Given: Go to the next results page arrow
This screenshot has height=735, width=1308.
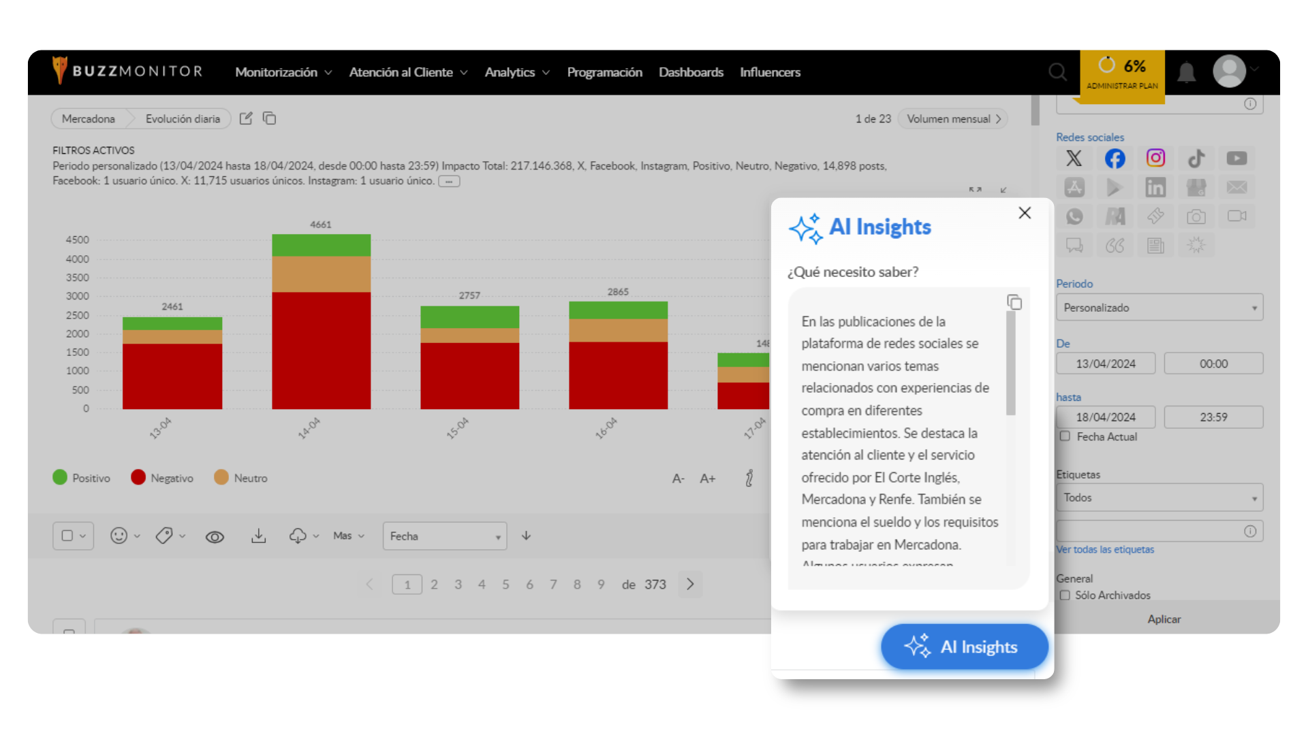Looking at the screenshot, I should [690, 584].
